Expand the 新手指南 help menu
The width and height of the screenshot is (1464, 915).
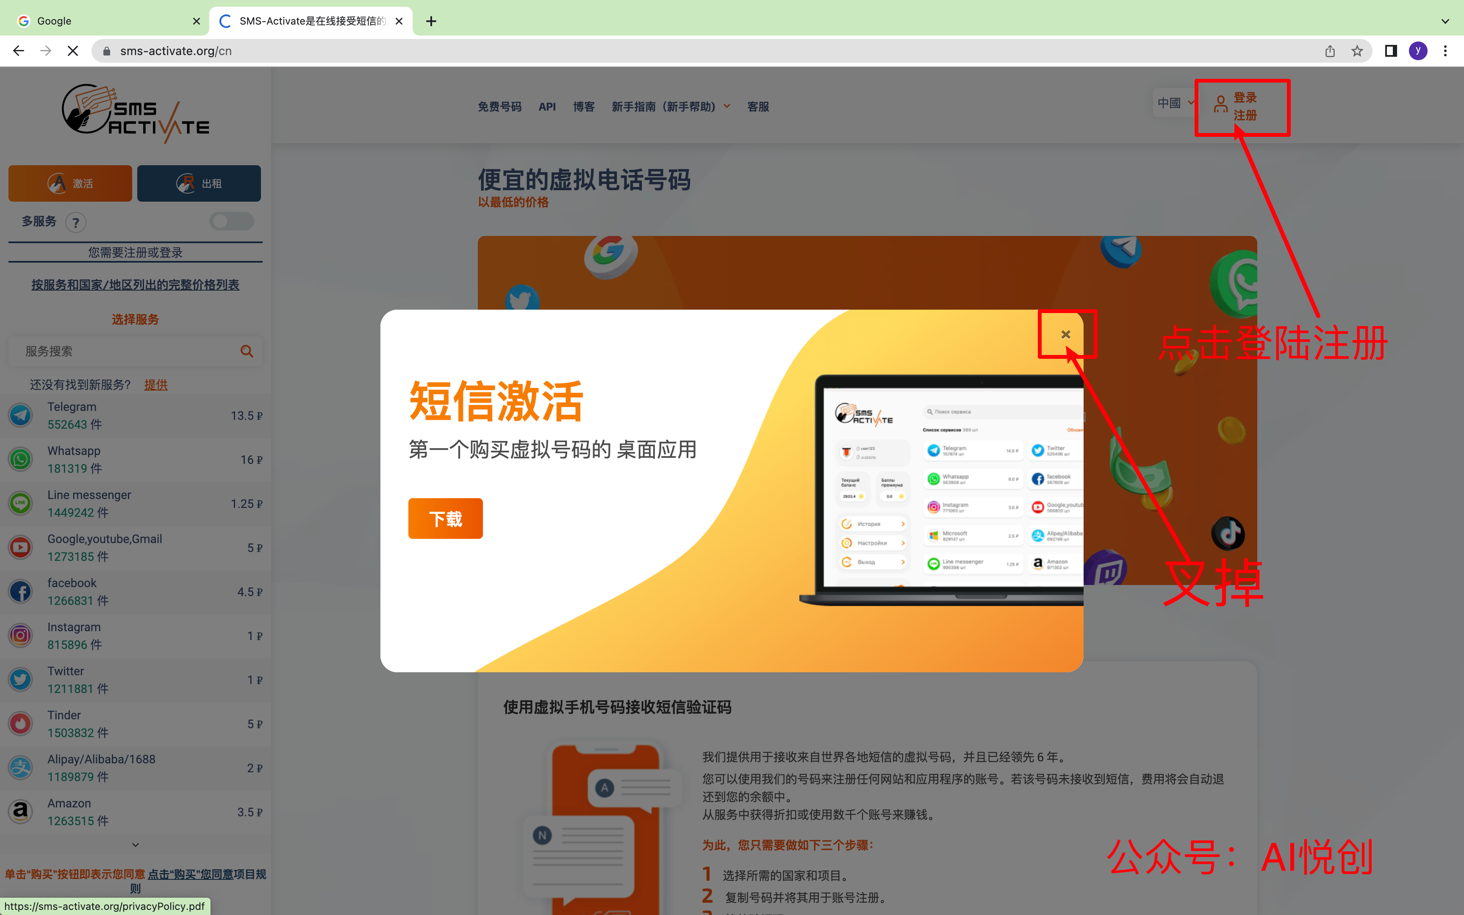pos(671,106)
